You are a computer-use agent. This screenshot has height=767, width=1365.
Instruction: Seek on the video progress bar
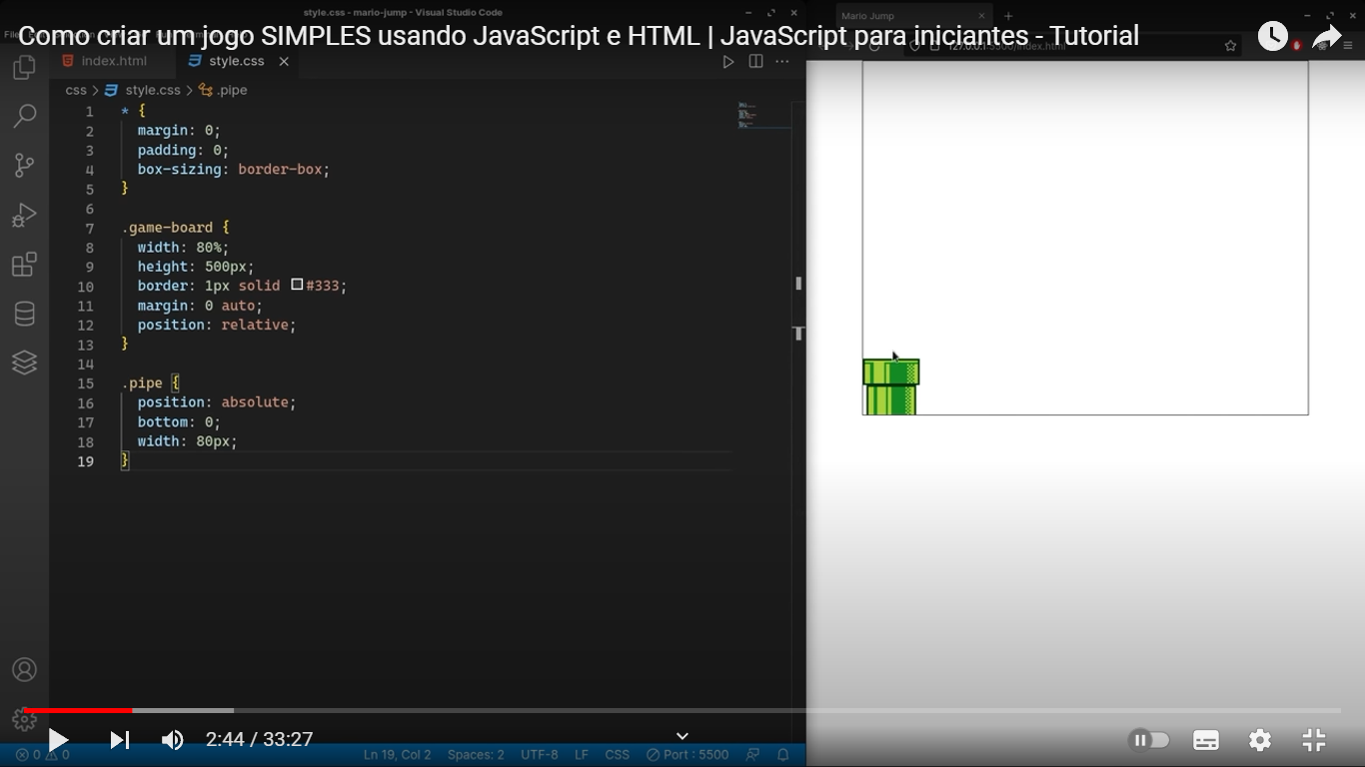(x=682, y=710)
